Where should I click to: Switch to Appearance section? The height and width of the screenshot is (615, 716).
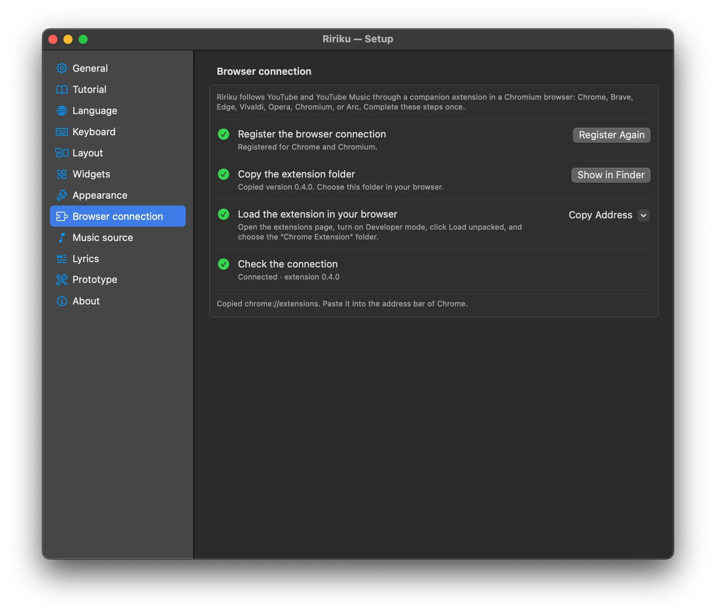[118, 195]
